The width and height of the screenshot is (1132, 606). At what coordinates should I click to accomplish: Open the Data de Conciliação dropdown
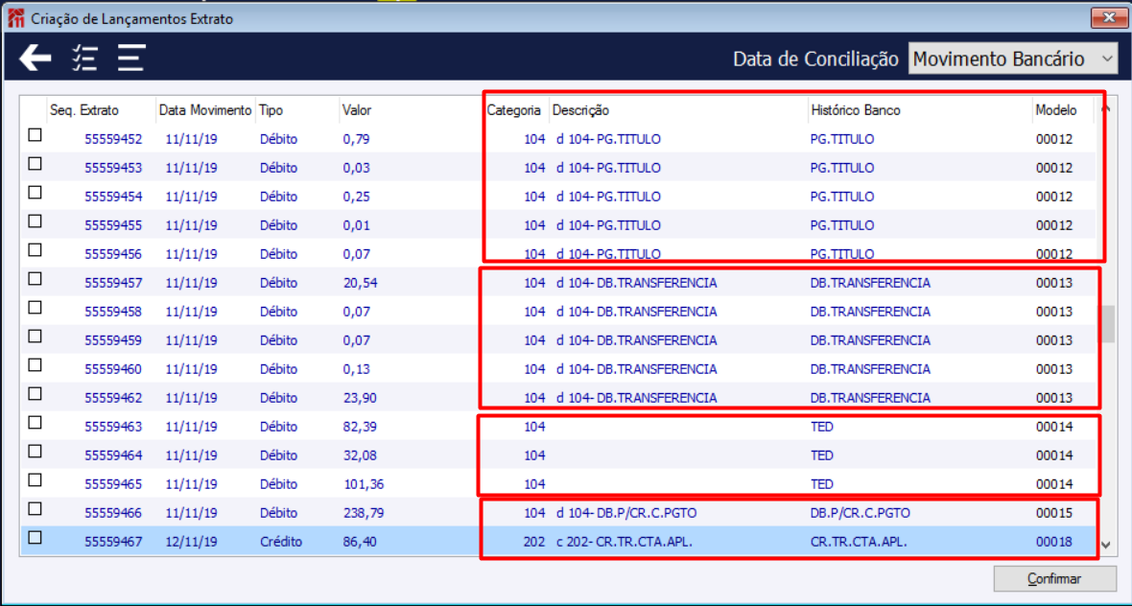pos(1014,59)
